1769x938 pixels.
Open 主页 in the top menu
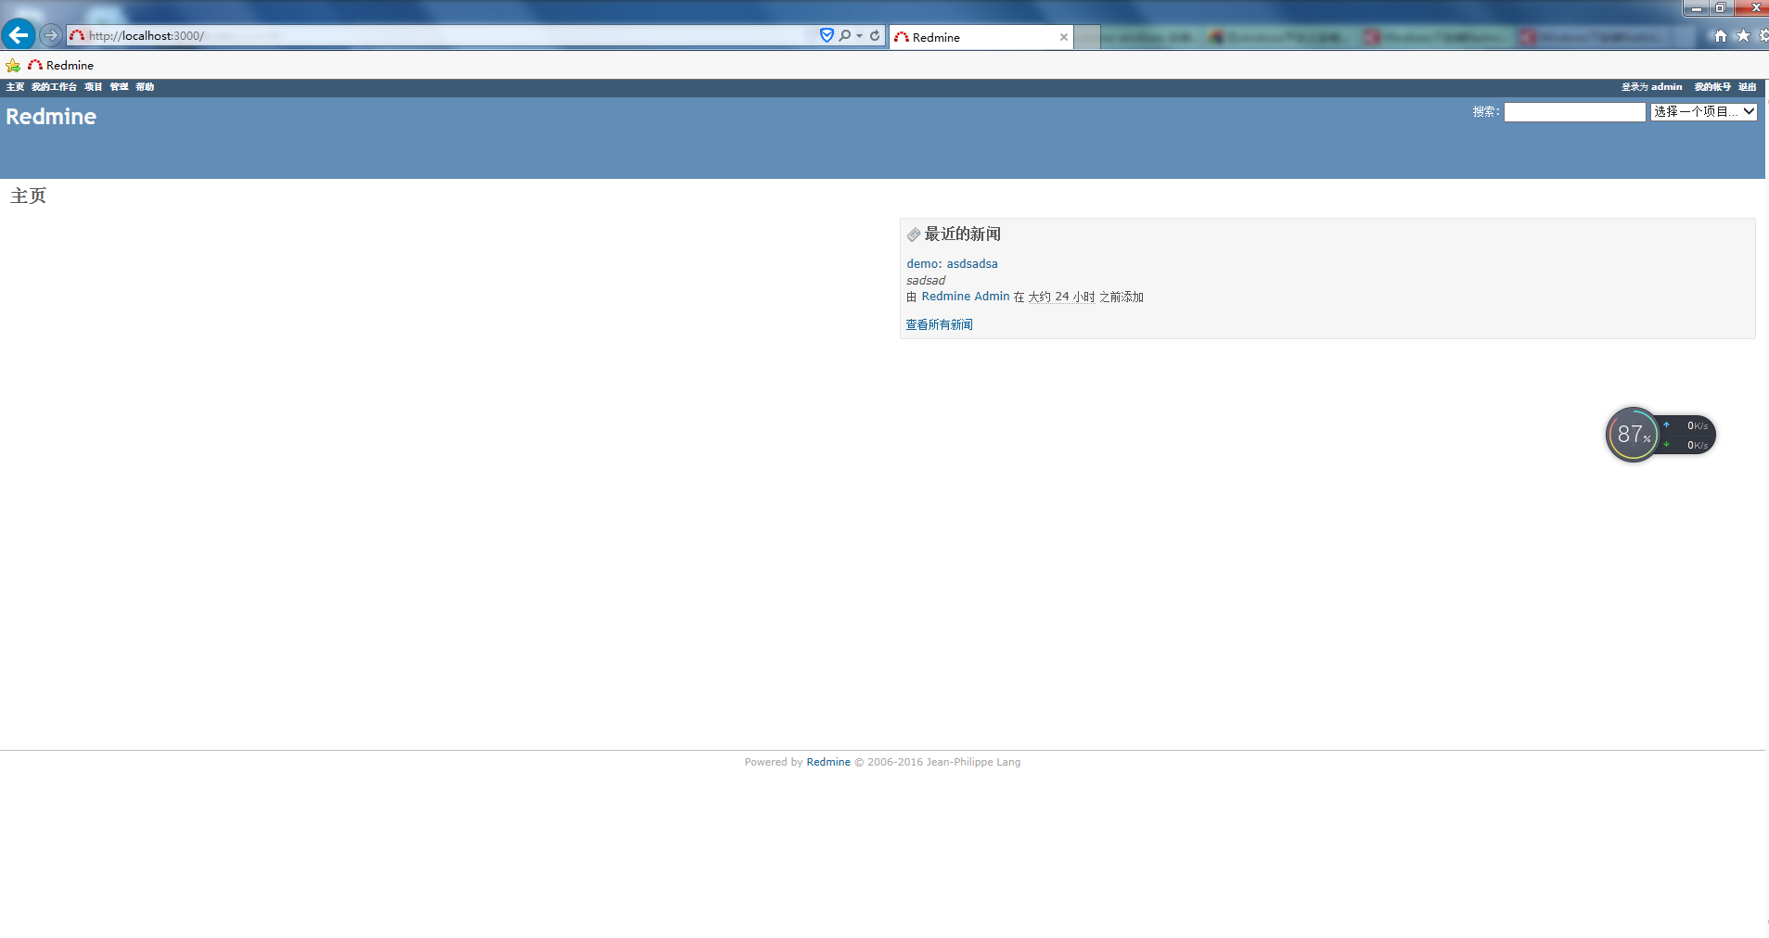pyautogui.click(x=15, y=87)
